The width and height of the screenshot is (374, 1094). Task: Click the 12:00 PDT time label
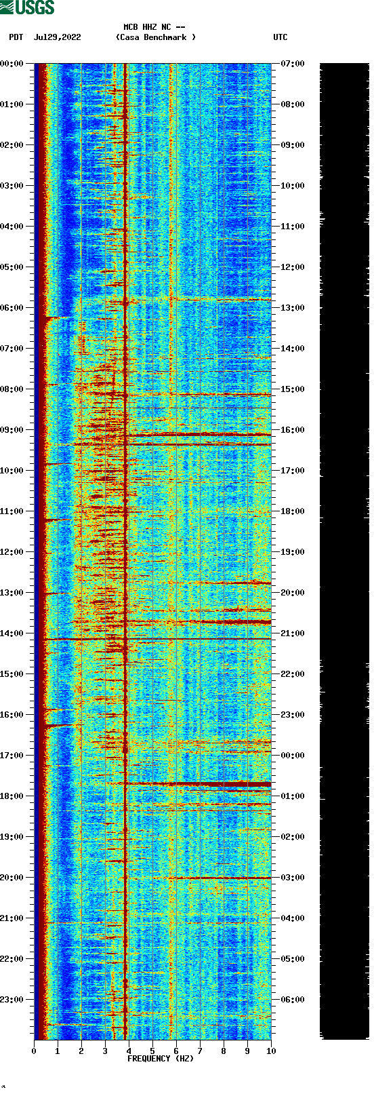point(12,552)
